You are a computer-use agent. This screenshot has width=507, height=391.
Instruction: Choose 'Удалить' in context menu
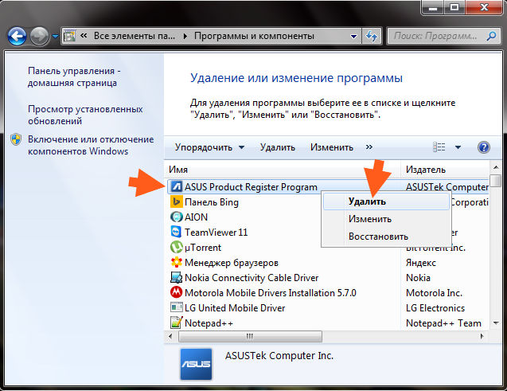[x=386, y=201]
